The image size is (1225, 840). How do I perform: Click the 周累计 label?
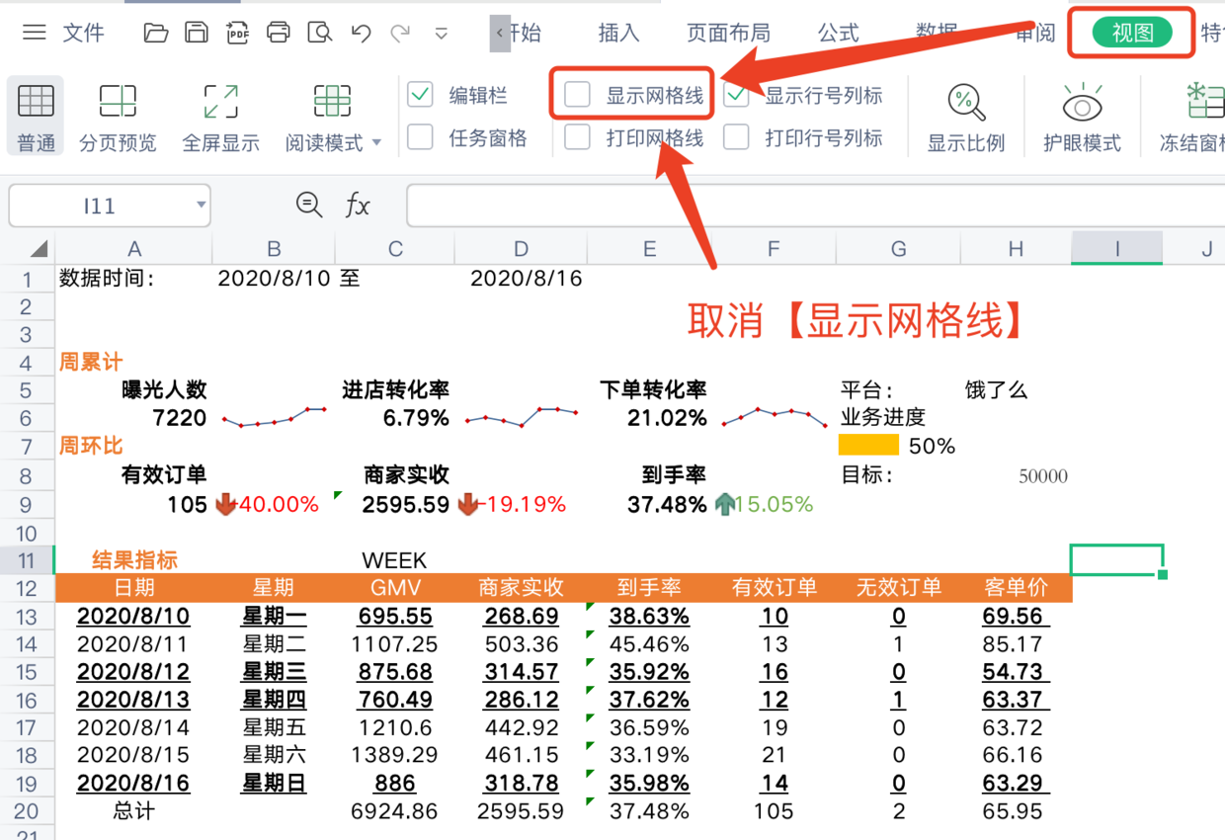point(91,363)
